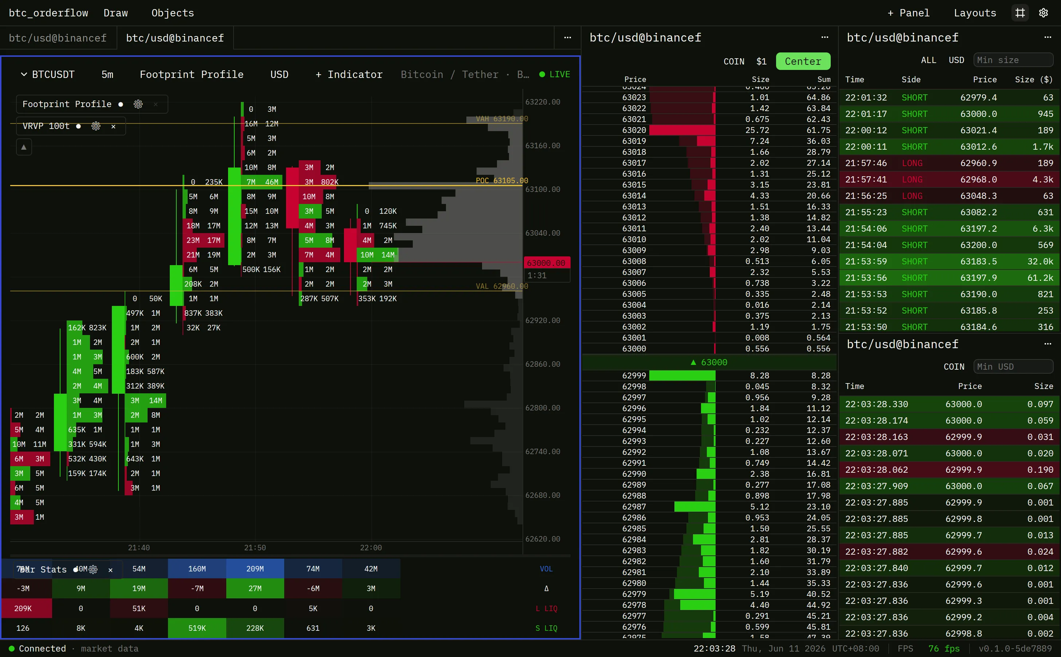Switch to first btc/usd@binancef tab
The image size is (1061, 657).
click(58, 38)
